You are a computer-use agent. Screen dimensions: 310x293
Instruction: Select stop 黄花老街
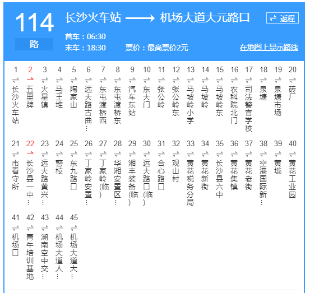tap(249, 175)
